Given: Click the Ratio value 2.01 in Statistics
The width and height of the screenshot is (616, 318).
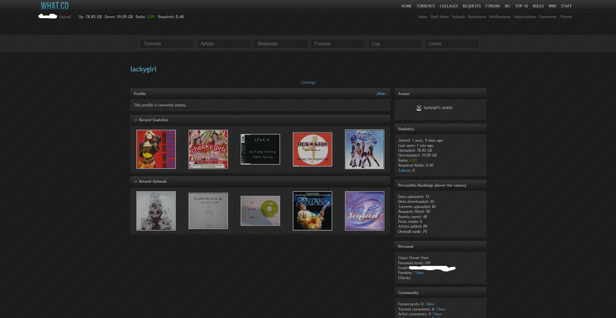Looking at the screenshot, I should point(413,160).
